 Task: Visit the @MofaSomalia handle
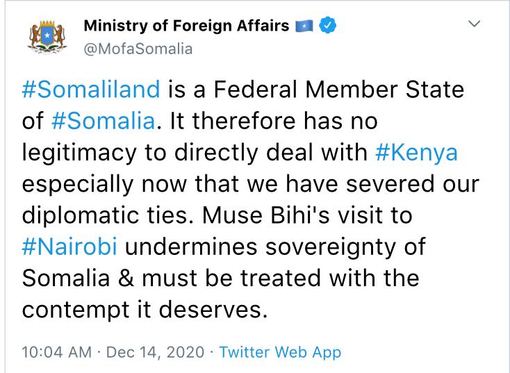coord(138,49)
